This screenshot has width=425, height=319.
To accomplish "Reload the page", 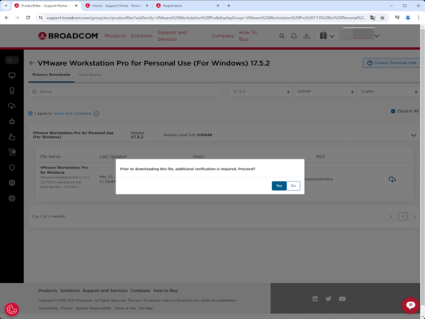I will point(28,18).
